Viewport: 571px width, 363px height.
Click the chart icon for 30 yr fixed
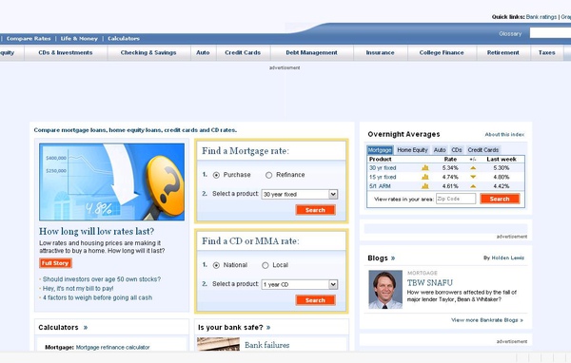coord(425,167)
